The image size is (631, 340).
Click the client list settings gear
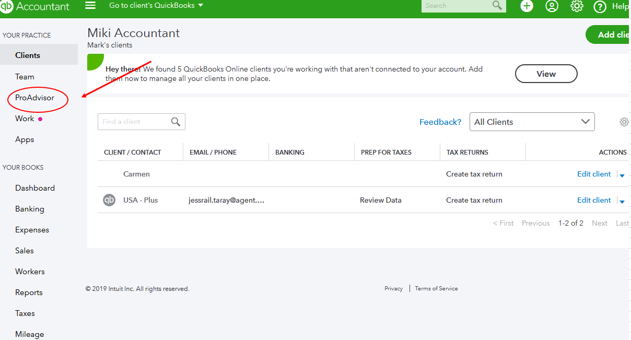click(624, 122)
